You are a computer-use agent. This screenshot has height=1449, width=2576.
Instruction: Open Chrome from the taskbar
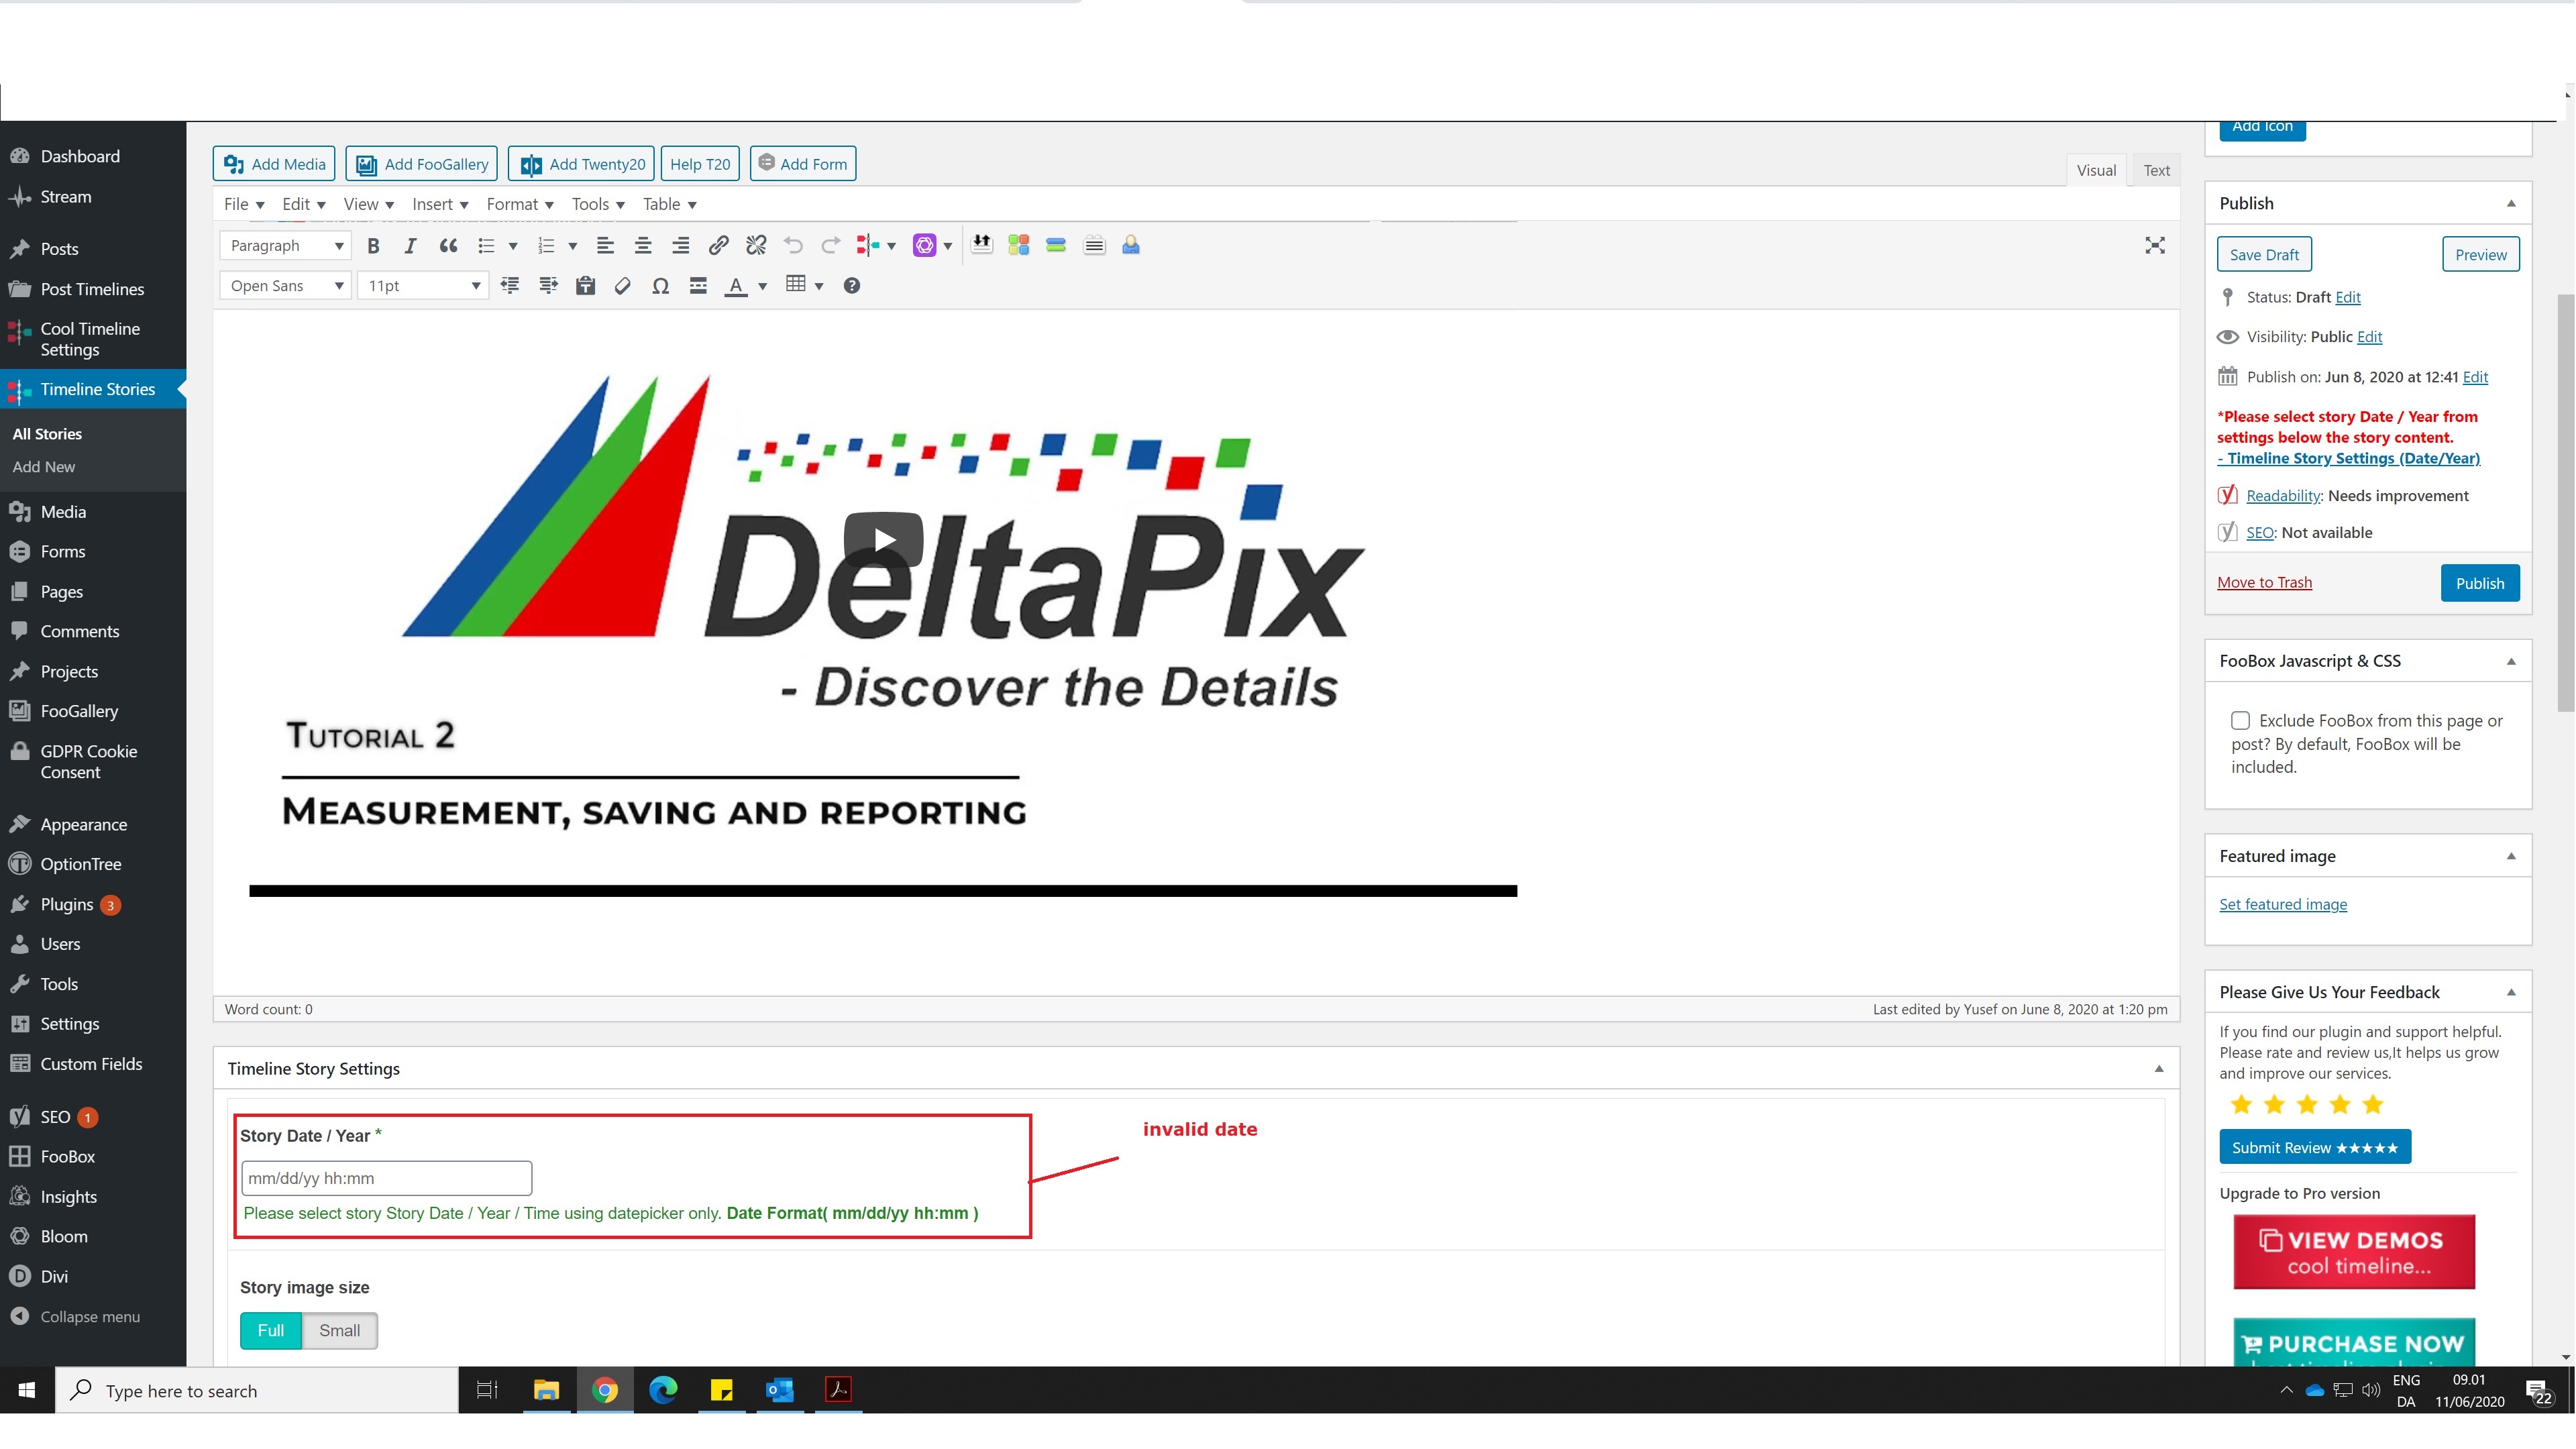click(605, 1390)
